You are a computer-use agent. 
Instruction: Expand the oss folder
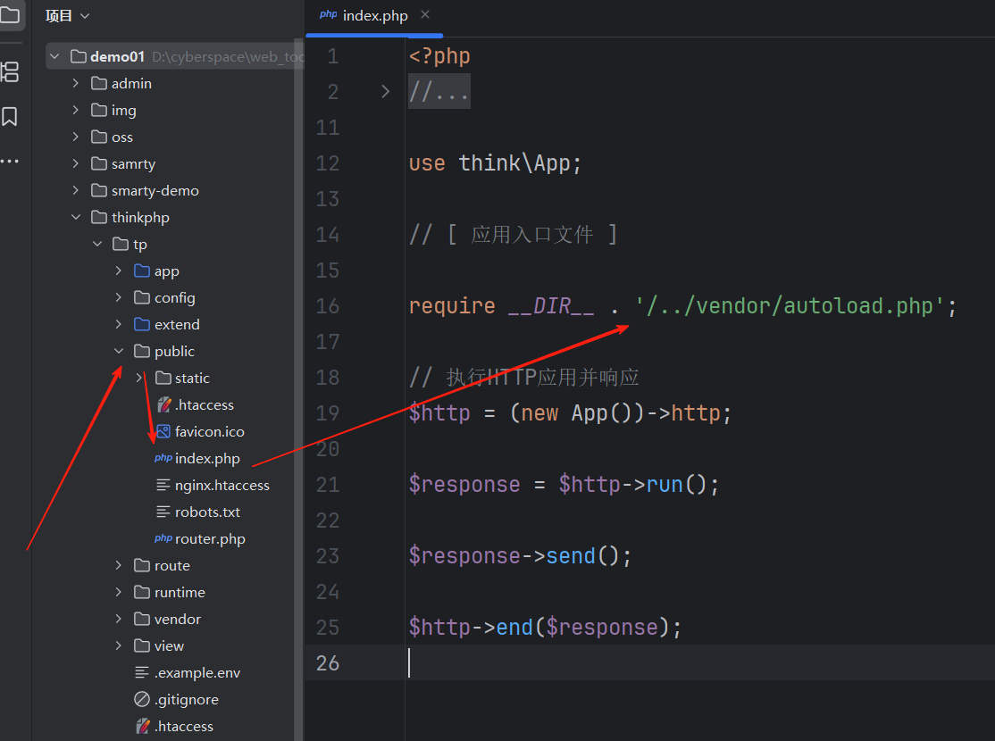coord(76,137)
